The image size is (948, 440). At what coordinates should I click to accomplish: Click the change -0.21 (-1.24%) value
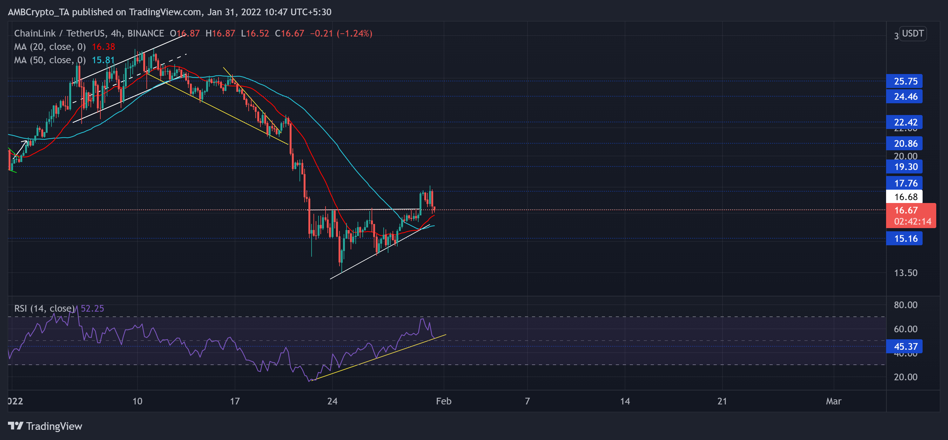[341, 33]
